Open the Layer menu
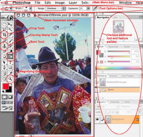Image resolution: width=143 pixels, height=137 pixels. (x=73, y=3)
